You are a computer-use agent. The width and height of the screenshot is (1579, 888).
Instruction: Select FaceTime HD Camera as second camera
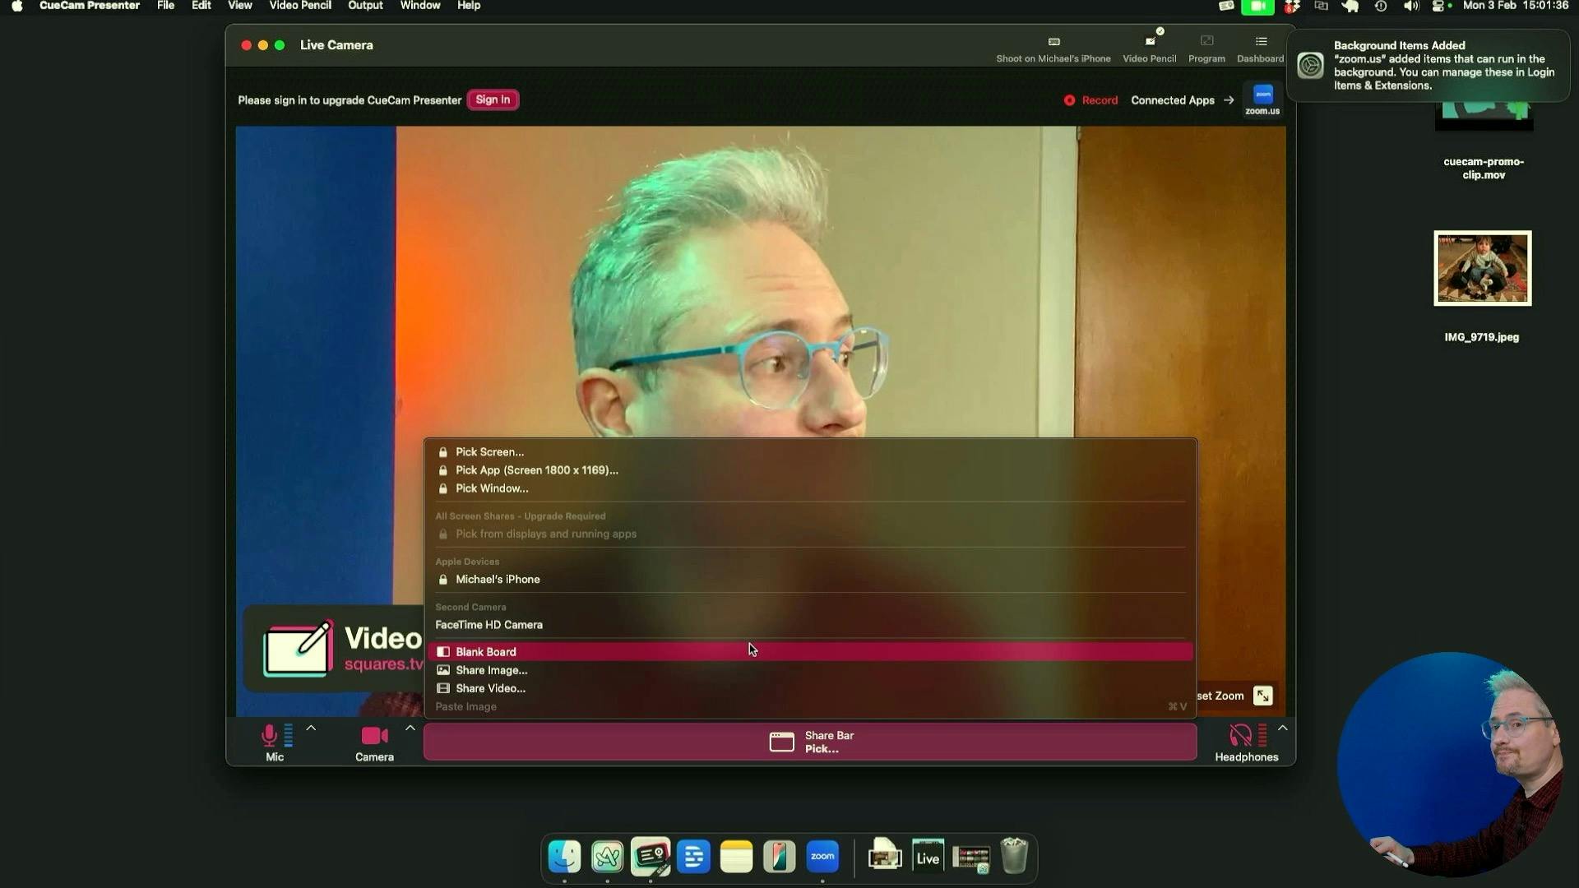point(810,625)
